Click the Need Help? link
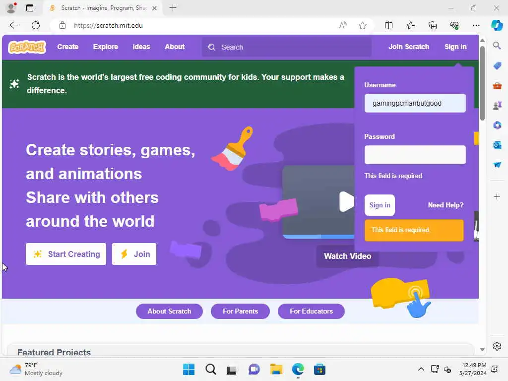 pyautogui.click(x=445, y=205)
